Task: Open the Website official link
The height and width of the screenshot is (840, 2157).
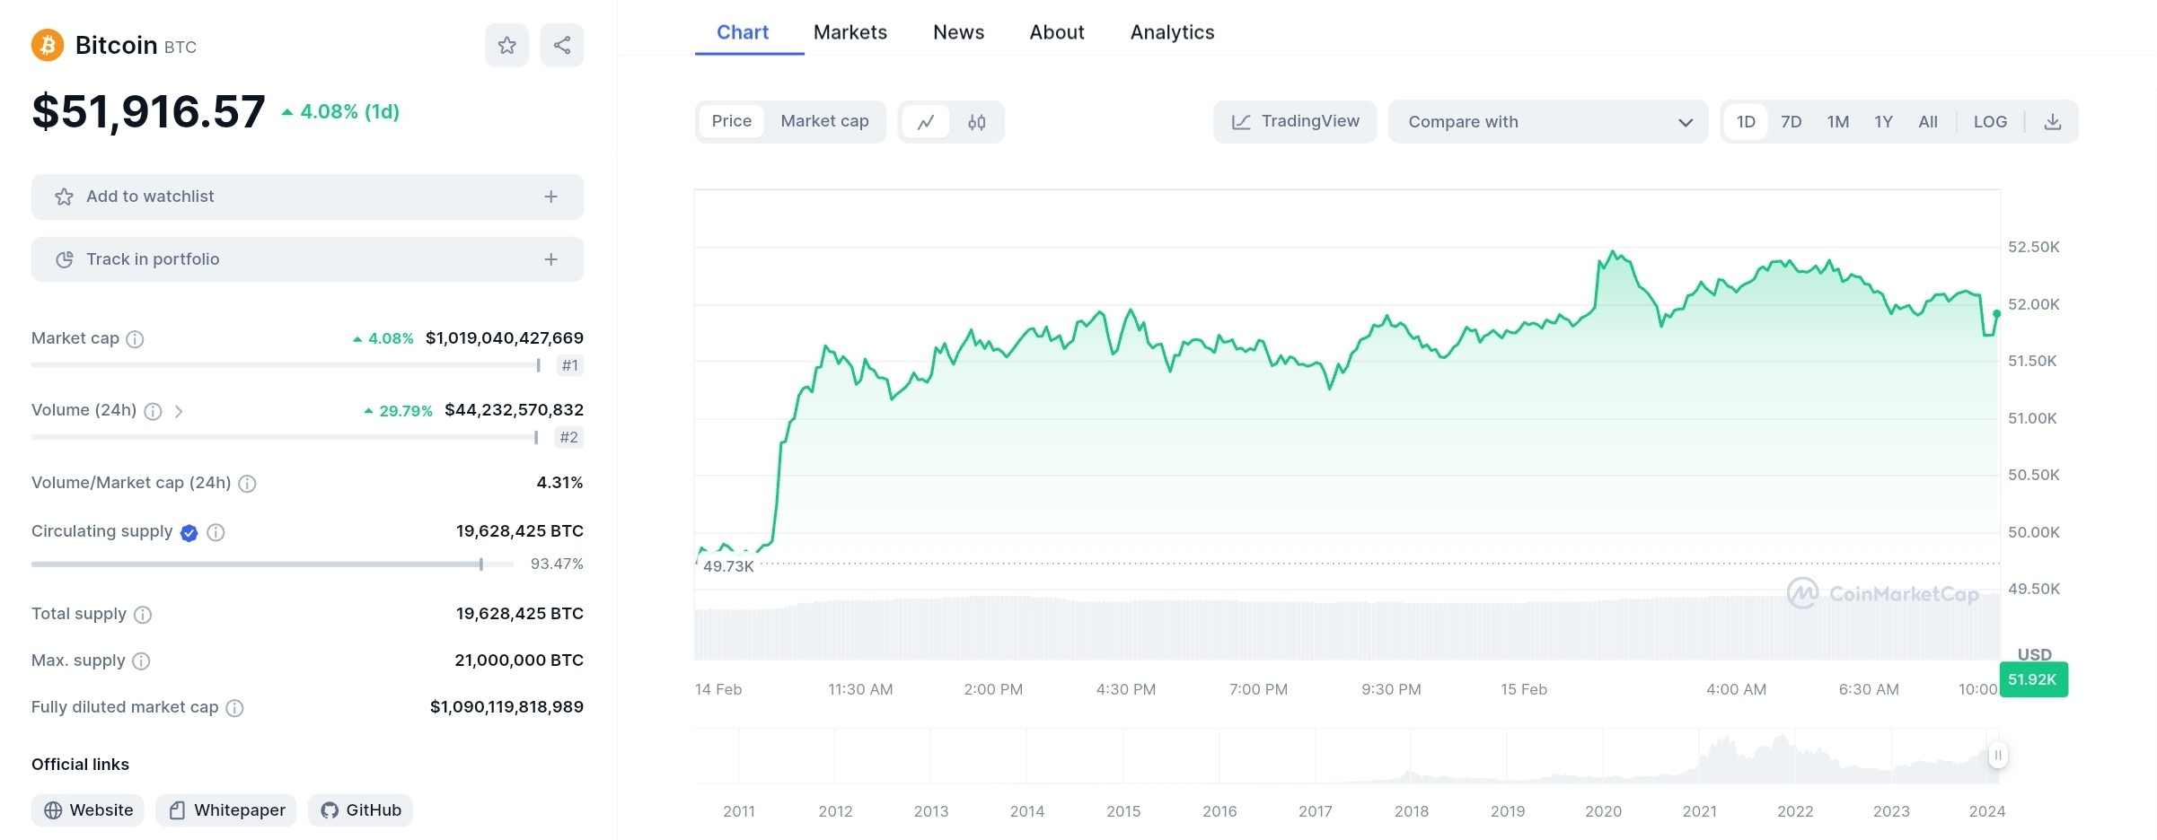Action: tap(88, 810)
